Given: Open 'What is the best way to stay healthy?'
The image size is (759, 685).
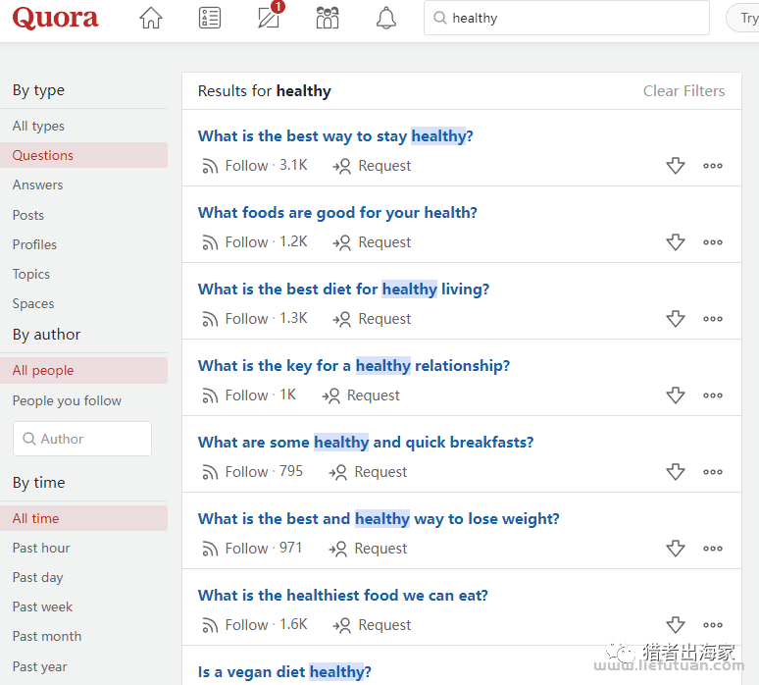Looking at the screenshot, I should [335, 136].
